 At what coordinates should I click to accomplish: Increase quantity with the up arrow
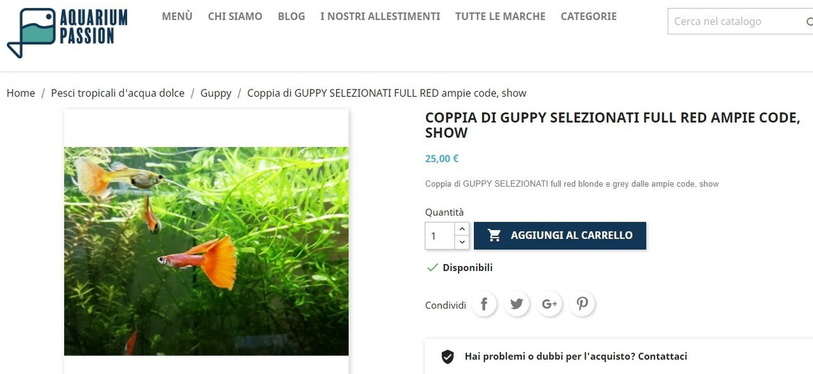(462, 229)
